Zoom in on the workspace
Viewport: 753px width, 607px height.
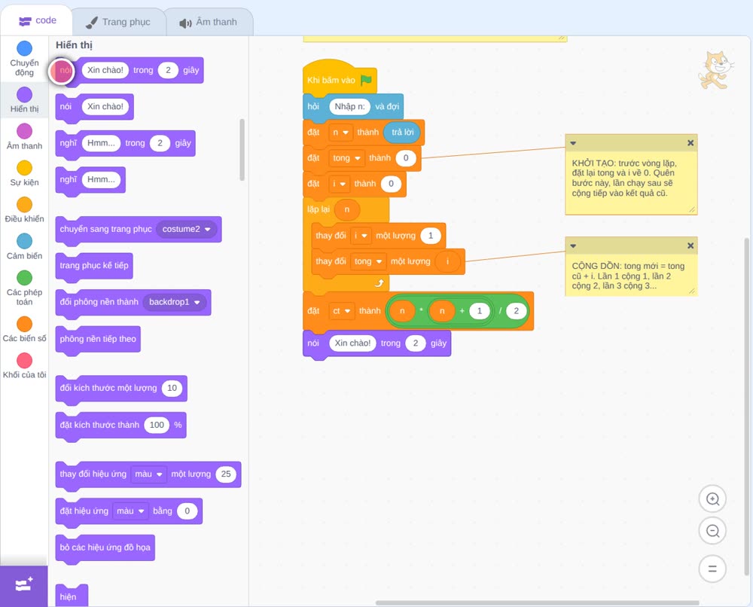(712, 499)
